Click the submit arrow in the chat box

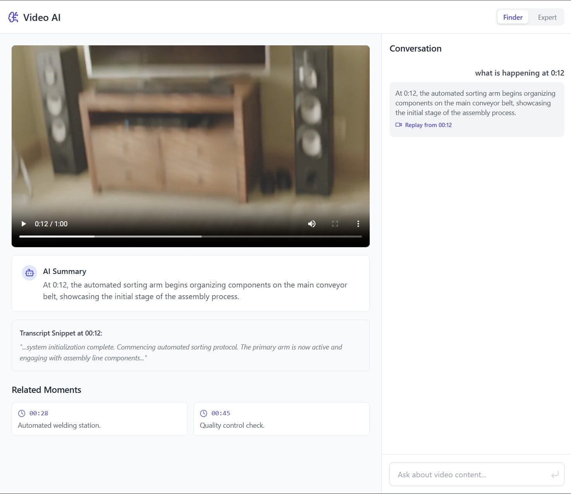(x=555, y=474)
